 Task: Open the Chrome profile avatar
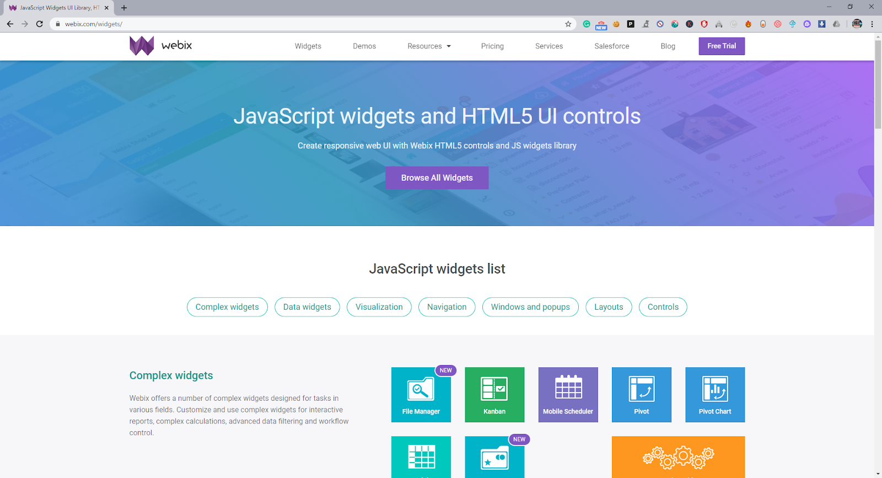click(857, 24)
